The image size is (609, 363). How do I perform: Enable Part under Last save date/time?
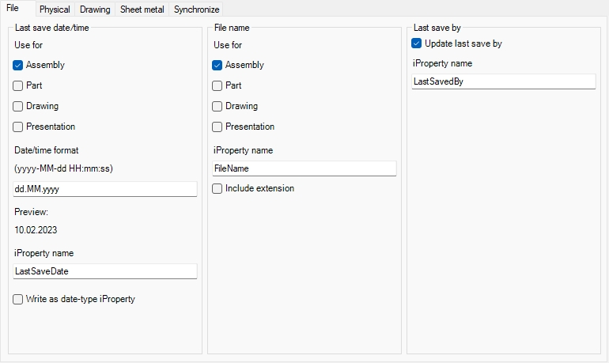tap(18, 85)
